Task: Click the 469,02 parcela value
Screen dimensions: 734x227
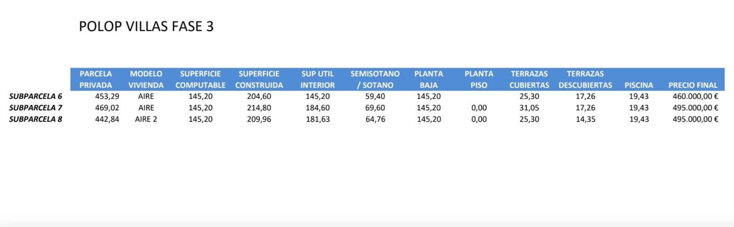Action: [x=107, y=108]
